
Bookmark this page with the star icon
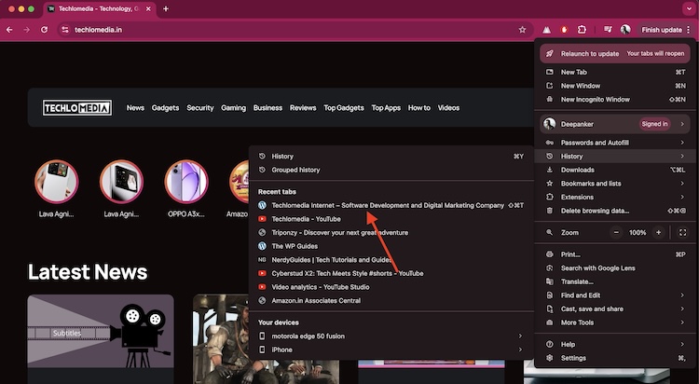point(522,30)
